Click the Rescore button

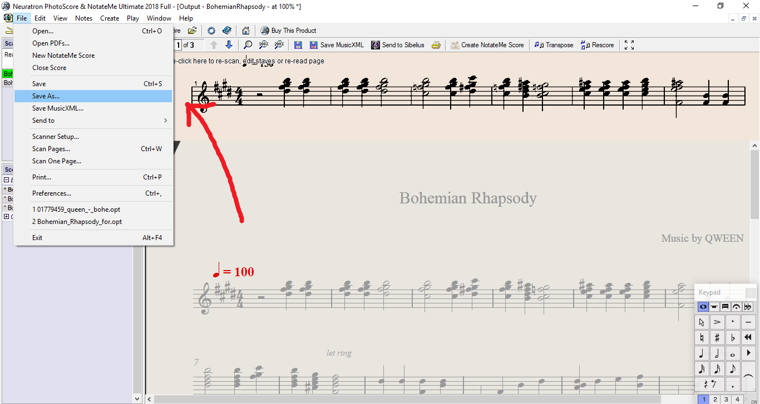pyautogui.click(x=597, y=45)
